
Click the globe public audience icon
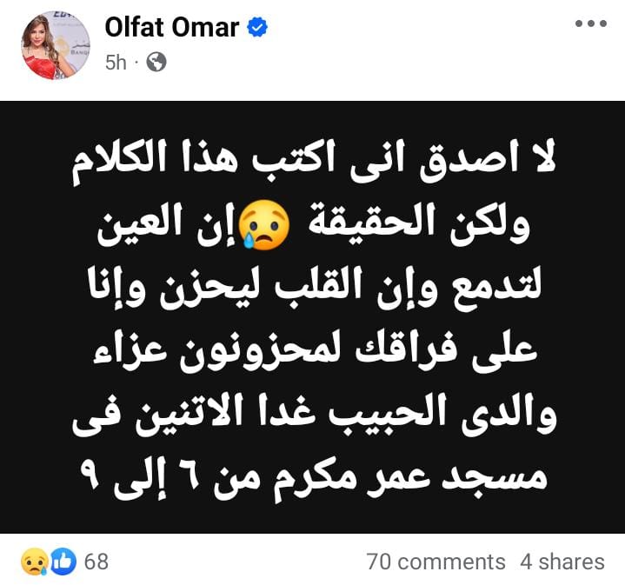(156, 62)
